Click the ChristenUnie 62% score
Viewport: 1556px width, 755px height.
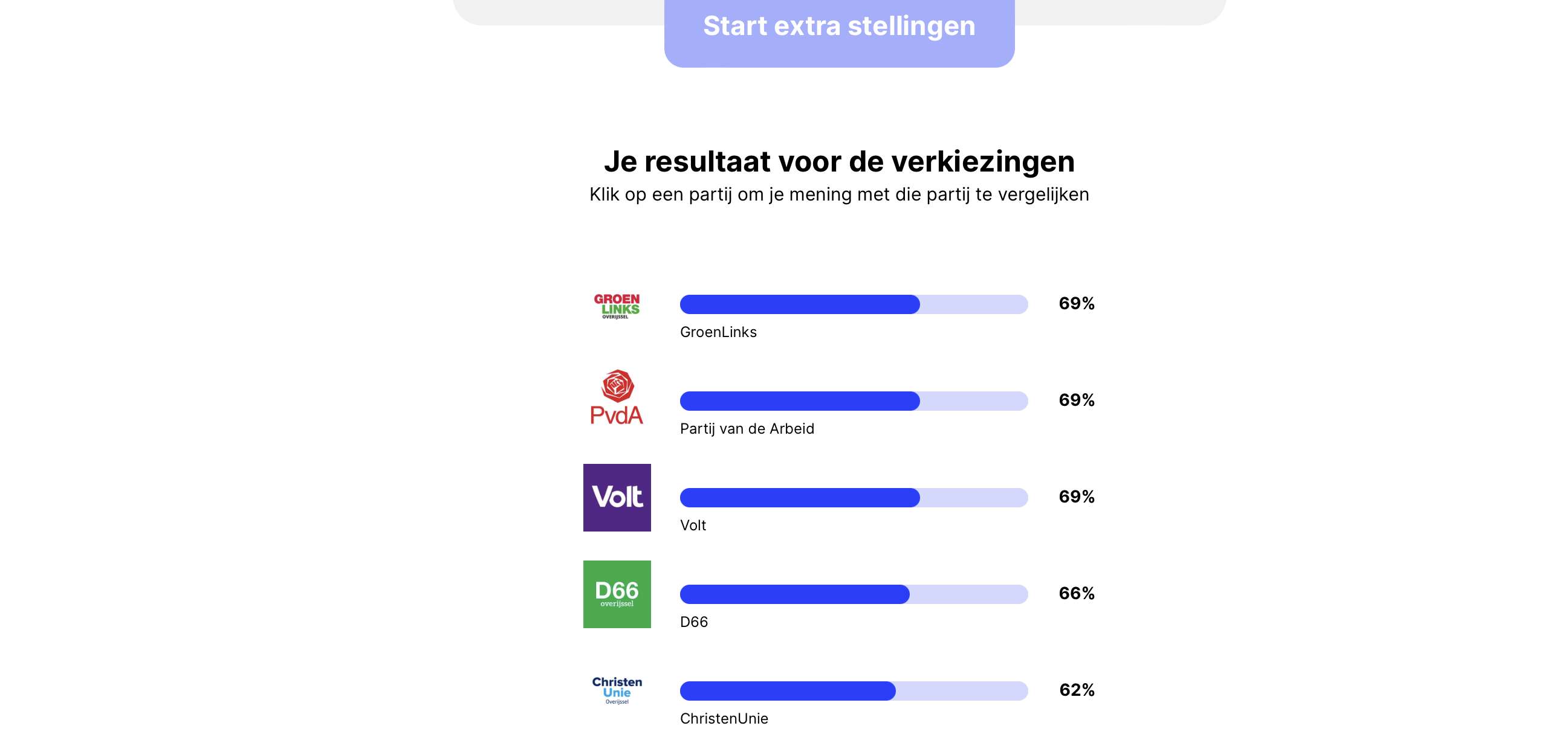[1077, 690]
